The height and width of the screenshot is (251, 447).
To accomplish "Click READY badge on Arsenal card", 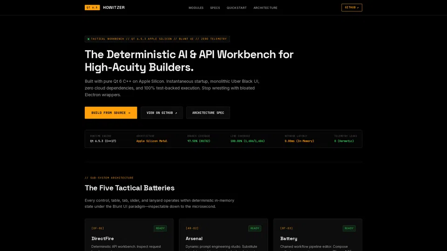I will click(x=255, y=228).
